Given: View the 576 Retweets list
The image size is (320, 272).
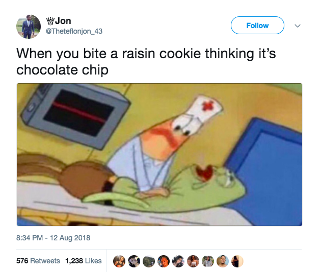Looking at the screenshot, I should pos(38,261).
